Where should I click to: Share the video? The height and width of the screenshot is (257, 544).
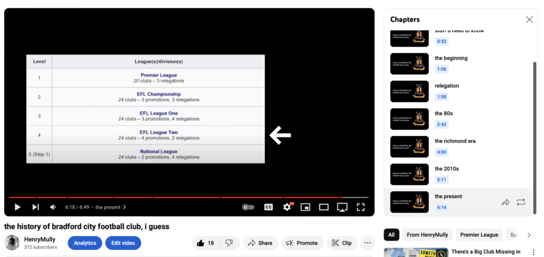click(260, 243)
